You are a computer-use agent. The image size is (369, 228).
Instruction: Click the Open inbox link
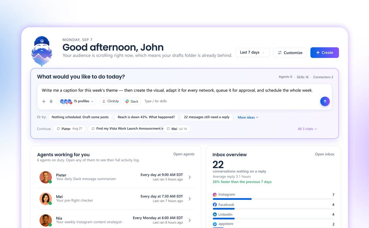pyautogui.click(x=324, y=154)
